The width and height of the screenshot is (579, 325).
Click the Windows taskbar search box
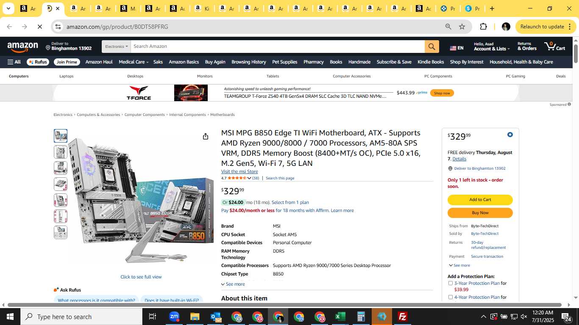81,317
